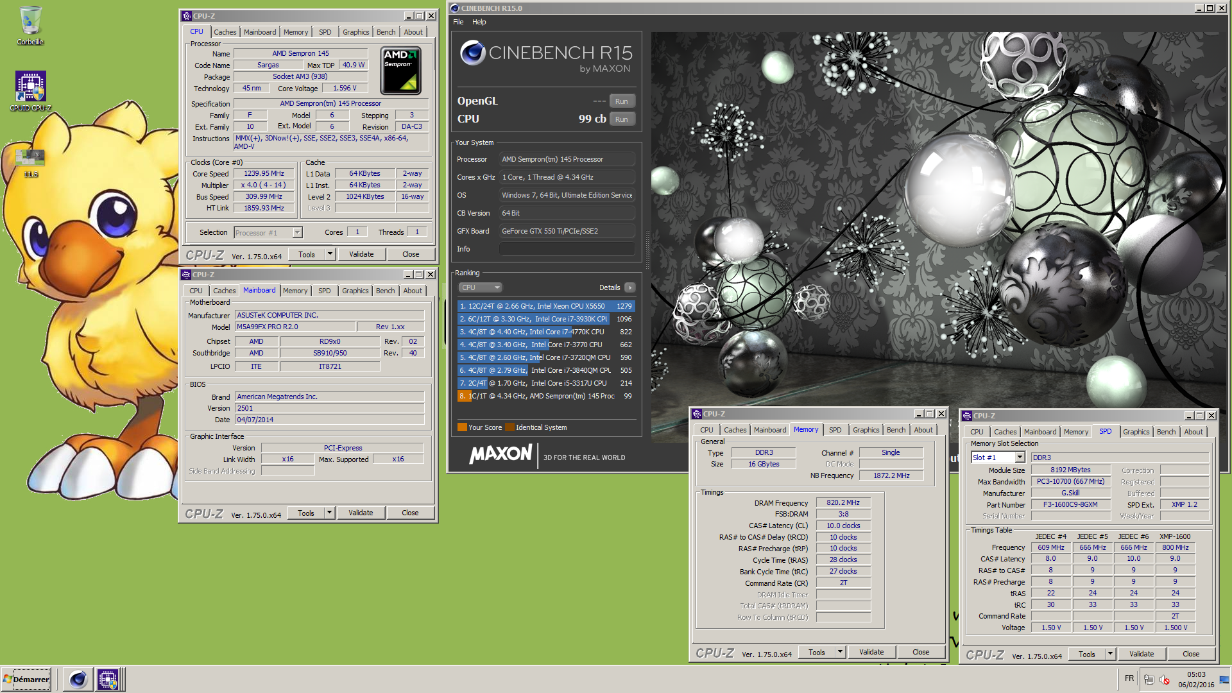Select Xeon X5650 ranking entry

coord(546,306)
